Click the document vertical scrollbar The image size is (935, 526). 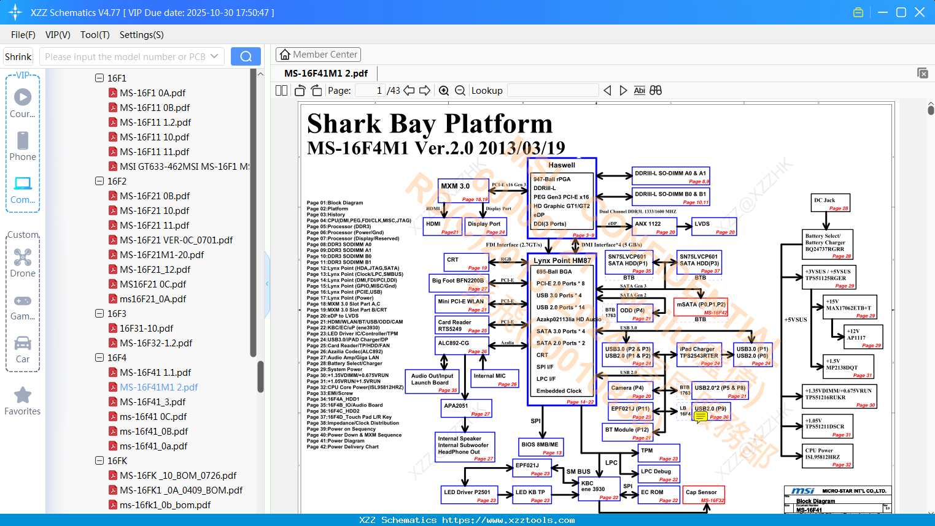pos(931,109)
